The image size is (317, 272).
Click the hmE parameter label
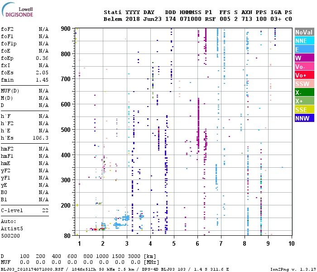click(5, 164)
